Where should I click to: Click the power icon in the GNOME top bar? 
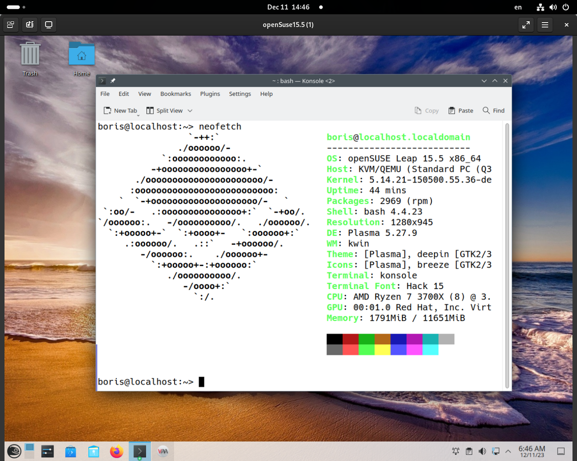[565, 7]
